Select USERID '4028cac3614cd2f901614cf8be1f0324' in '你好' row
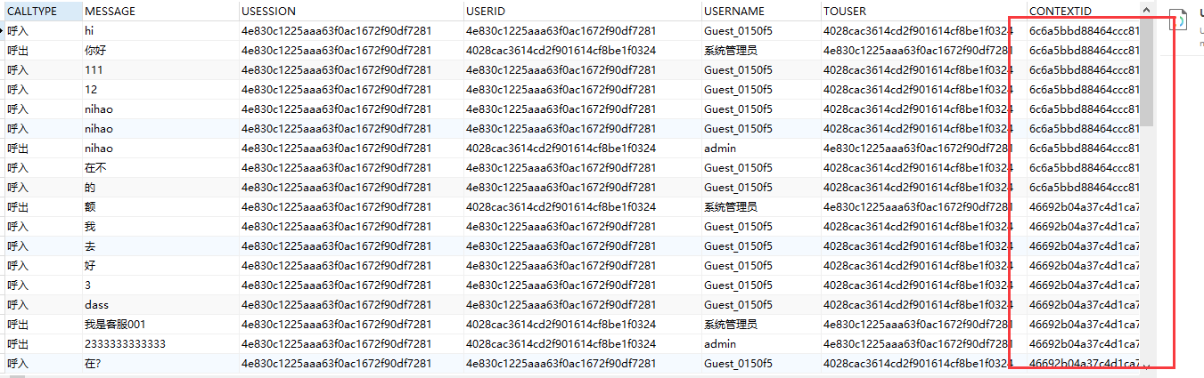The height and width of the screenshot is (378, 1204). point(561,50)
